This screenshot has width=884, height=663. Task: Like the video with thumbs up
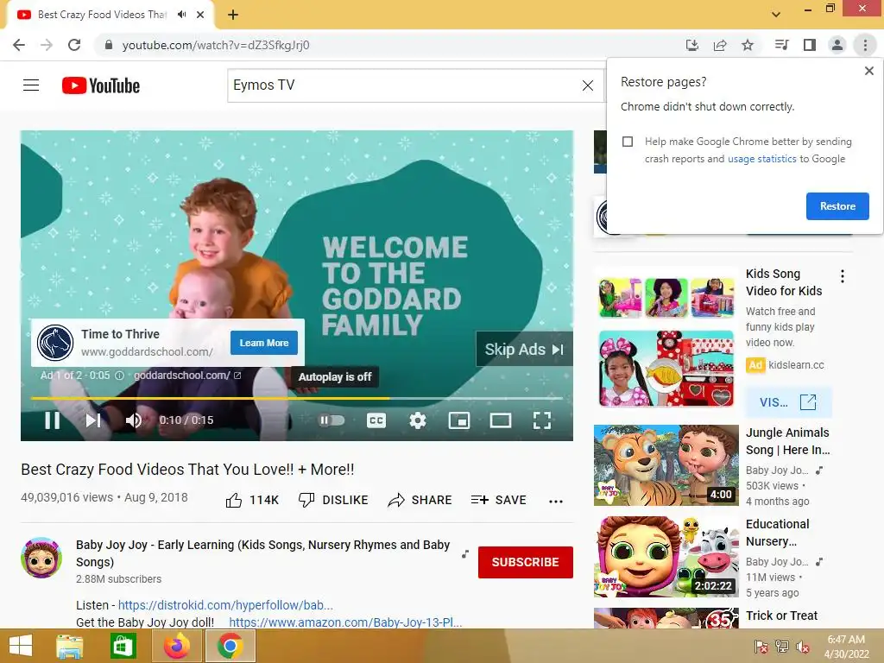[x=252, y=500]
